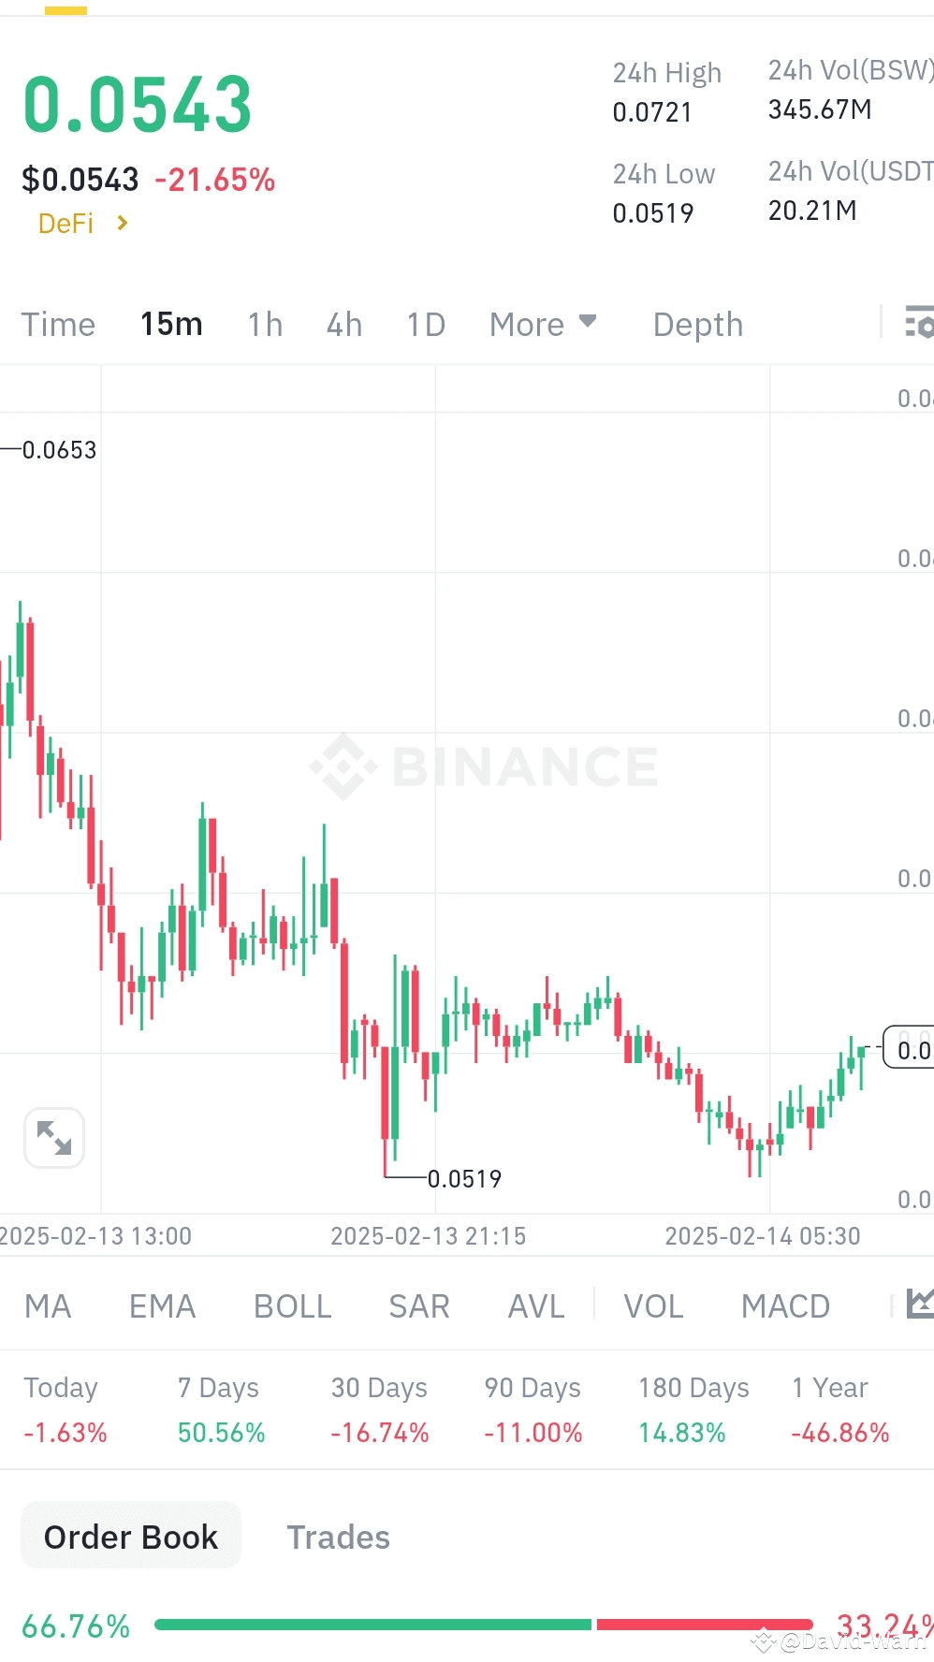
Task: Enable the BOLL indicator
Action: 292,1305
